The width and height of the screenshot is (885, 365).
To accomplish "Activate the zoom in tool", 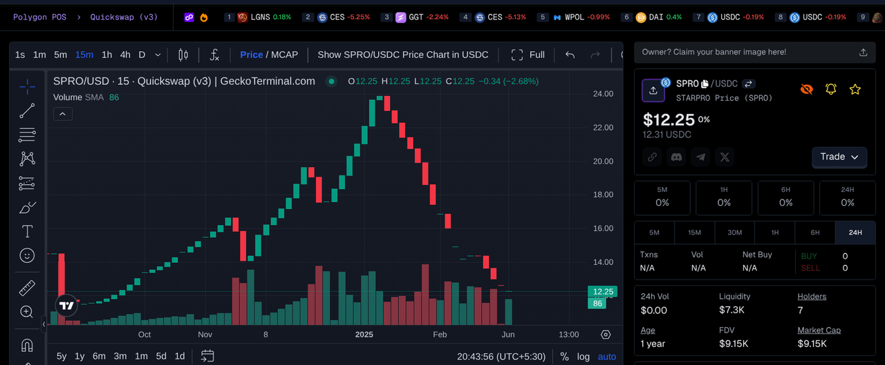I will [27, 312].
